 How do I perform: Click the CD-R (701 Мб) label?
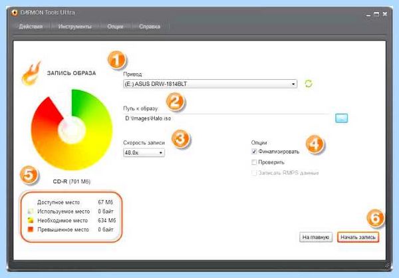pos(72,182)
